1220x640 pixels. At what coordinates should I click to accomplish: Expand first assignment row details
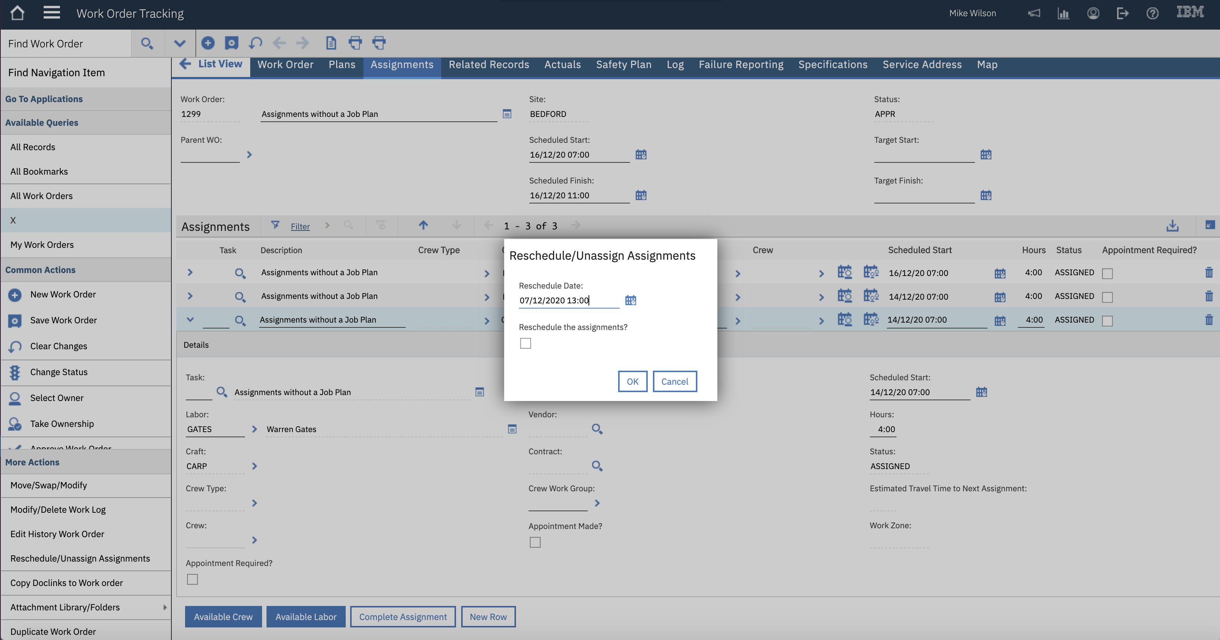190,273
